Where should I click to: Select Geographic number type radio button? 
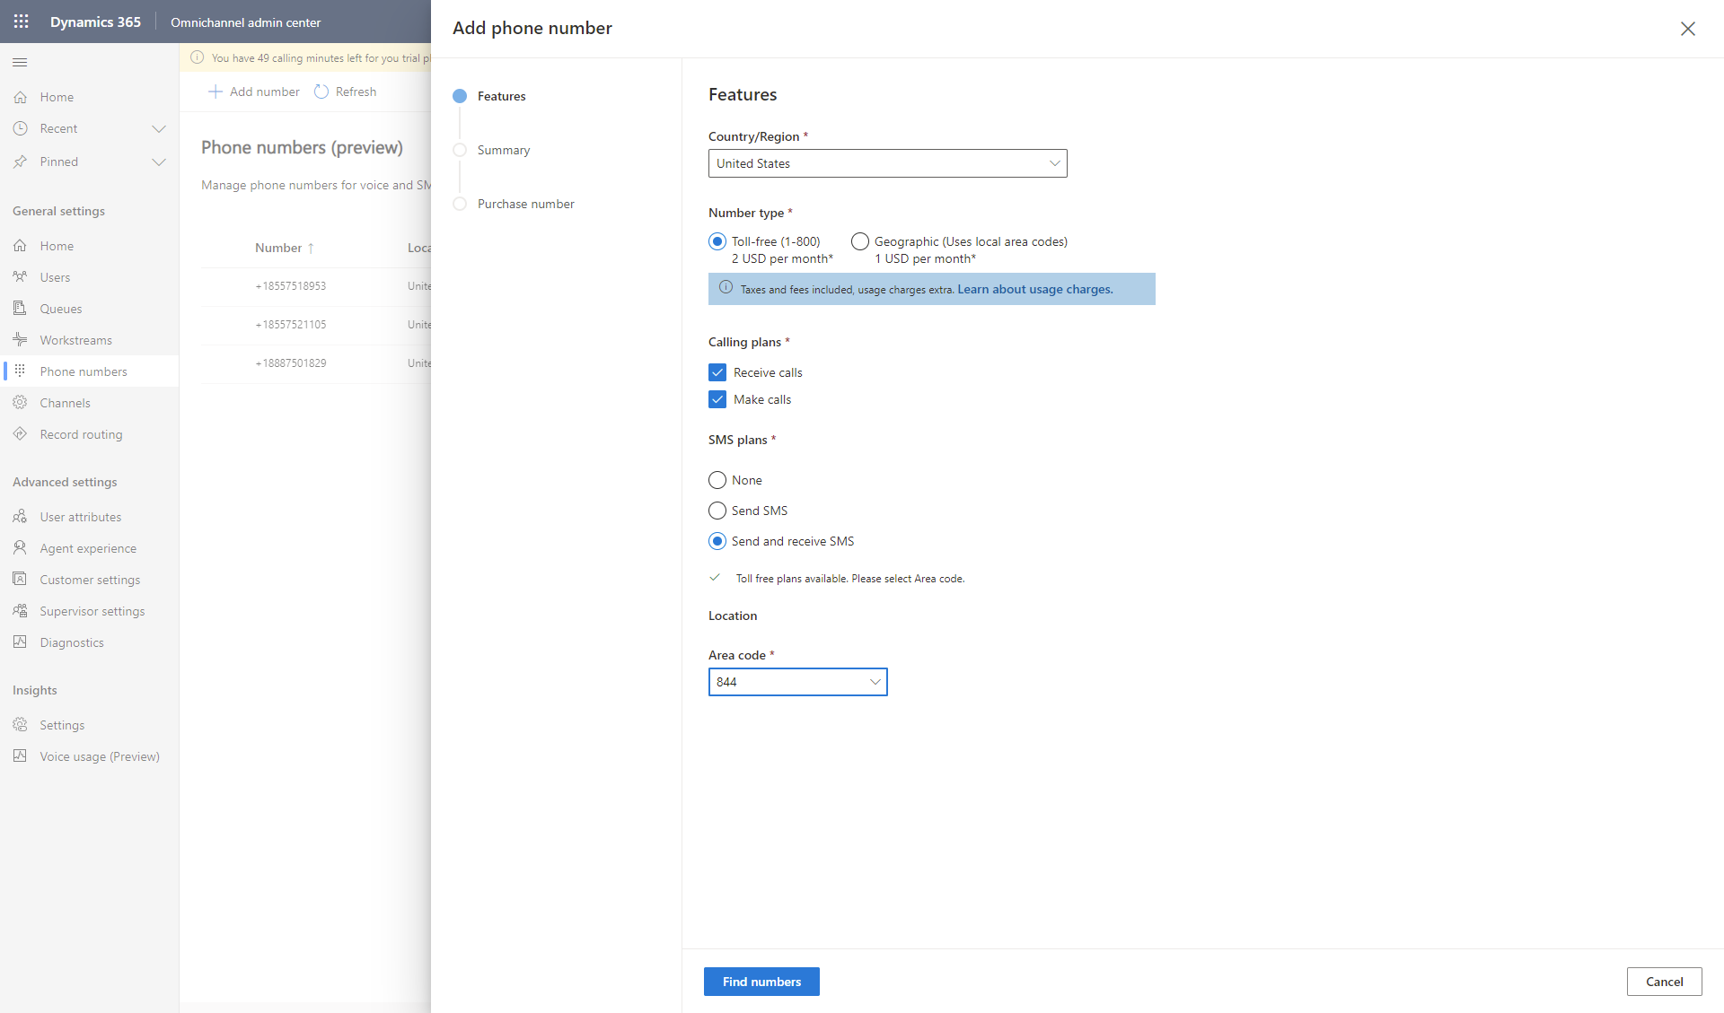tap(858, 241)
